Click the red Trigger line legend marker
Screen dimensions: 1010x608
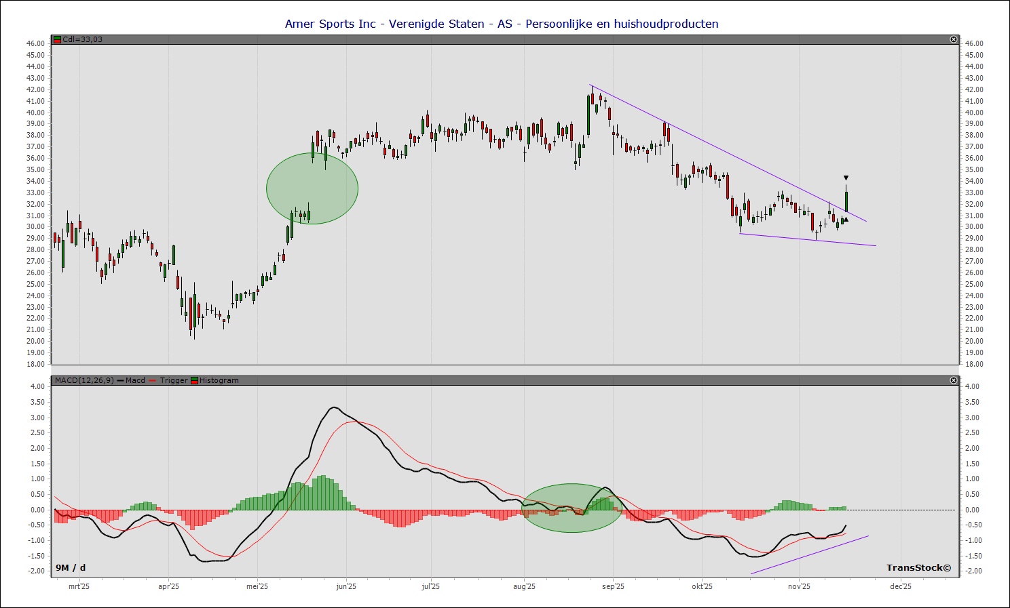(153, 380)
